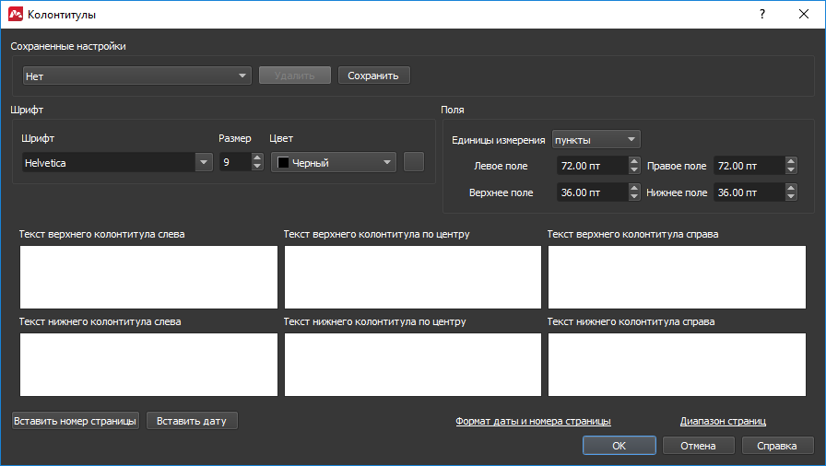Image resolution: width=826 pixels, height=466 pixels.
Task: Click the Верхнее поле value field
Action: click(593, 192)
